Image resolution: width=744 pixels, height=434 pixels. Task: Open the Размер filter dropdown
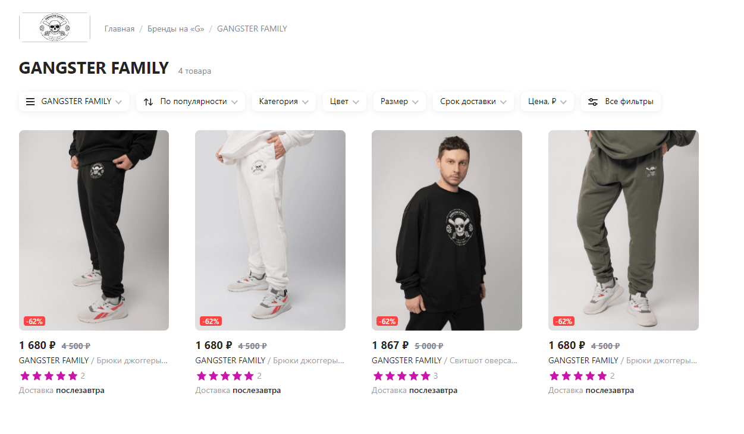point(399,102)
